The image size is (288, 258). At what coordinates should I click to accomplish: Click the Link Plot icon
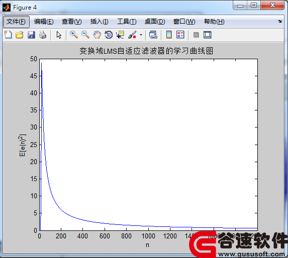153,35
